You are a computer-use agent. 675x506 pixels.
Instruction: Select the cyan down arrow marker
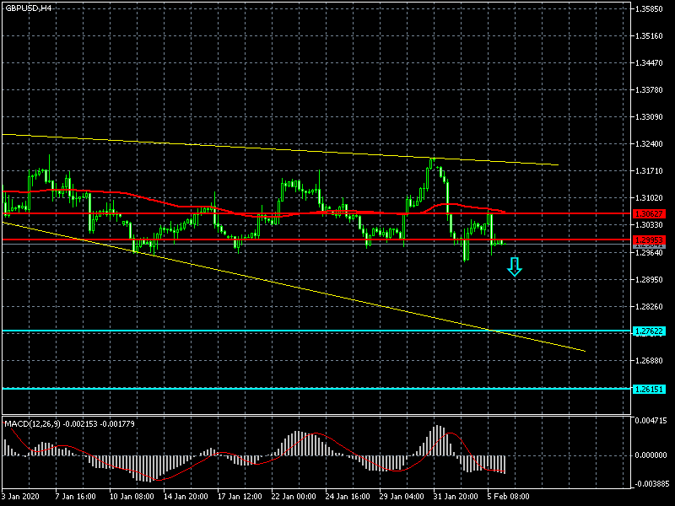click(x=515, y=266)
